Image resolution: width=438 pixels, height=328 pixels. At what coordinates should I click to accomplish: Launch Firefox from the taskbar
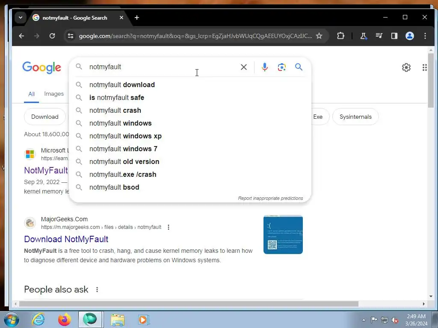[x=64, y=319]
